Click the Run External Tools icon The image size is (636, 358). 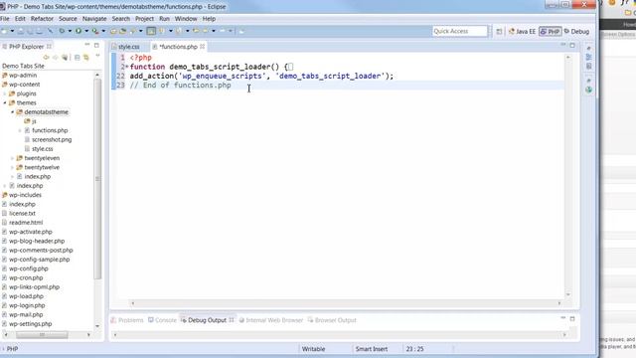tap(95, 31)
